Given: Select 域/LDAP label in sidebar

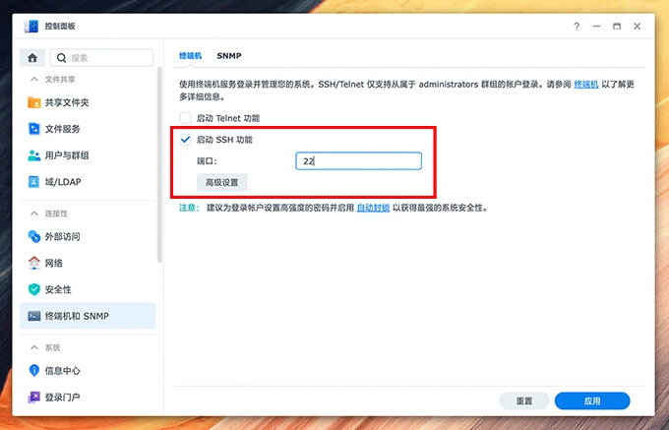Looking at the screenshot, I should (63, 182).
